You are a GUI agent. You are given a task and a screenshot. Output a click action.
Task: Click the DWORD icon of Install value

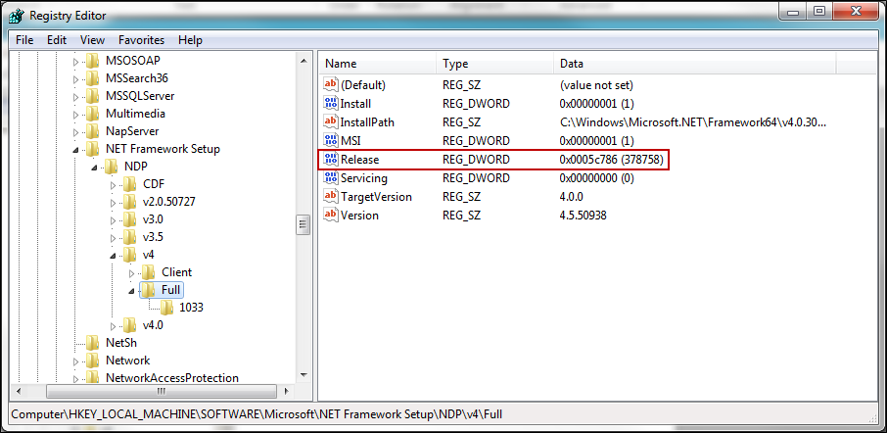(330, 104)
